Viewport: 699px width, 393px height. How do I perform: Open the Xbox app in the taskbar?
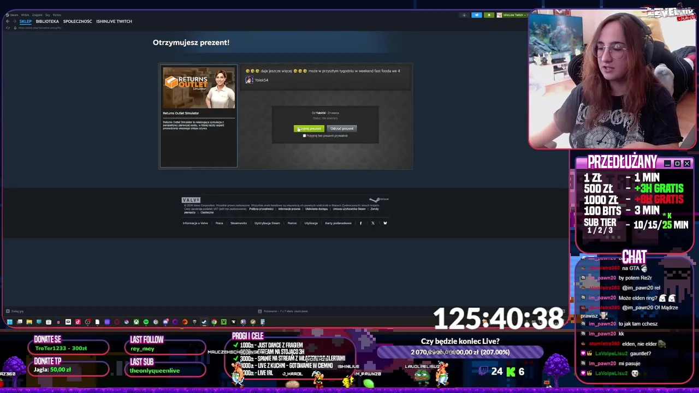click(137, 322)
